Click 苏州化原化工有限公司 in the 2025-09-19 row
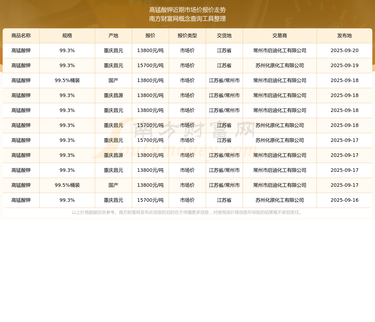 tap(280, 66)
